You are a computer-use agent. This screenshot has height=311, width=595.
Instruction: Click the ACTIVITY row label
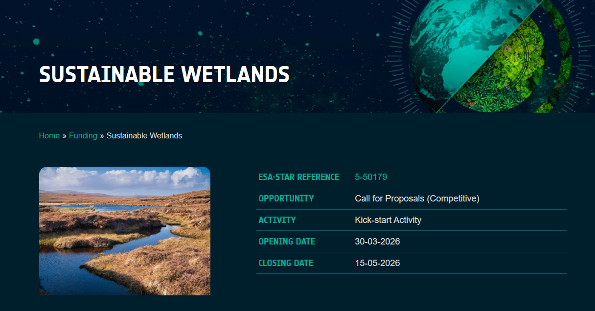click(277, 220)
